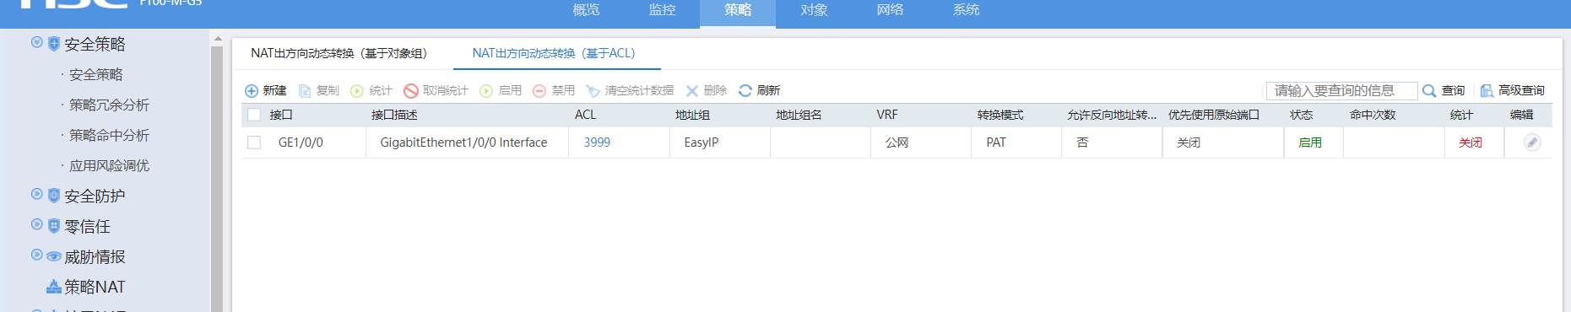Click the shield icon beside 安全策略

[x=54, y=44]
